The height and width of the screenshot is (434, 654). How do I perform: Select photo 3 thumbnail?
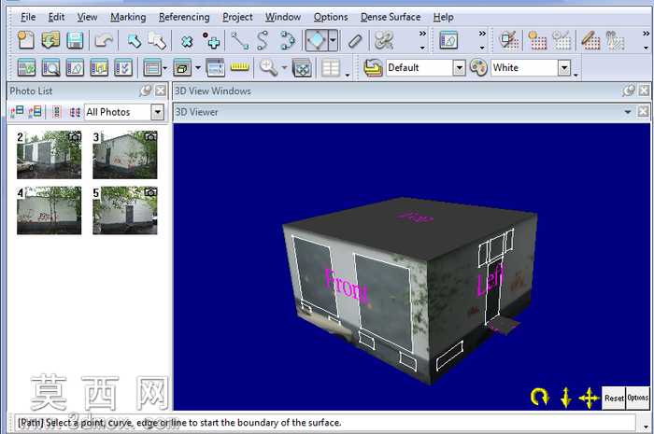pos(124,155)
